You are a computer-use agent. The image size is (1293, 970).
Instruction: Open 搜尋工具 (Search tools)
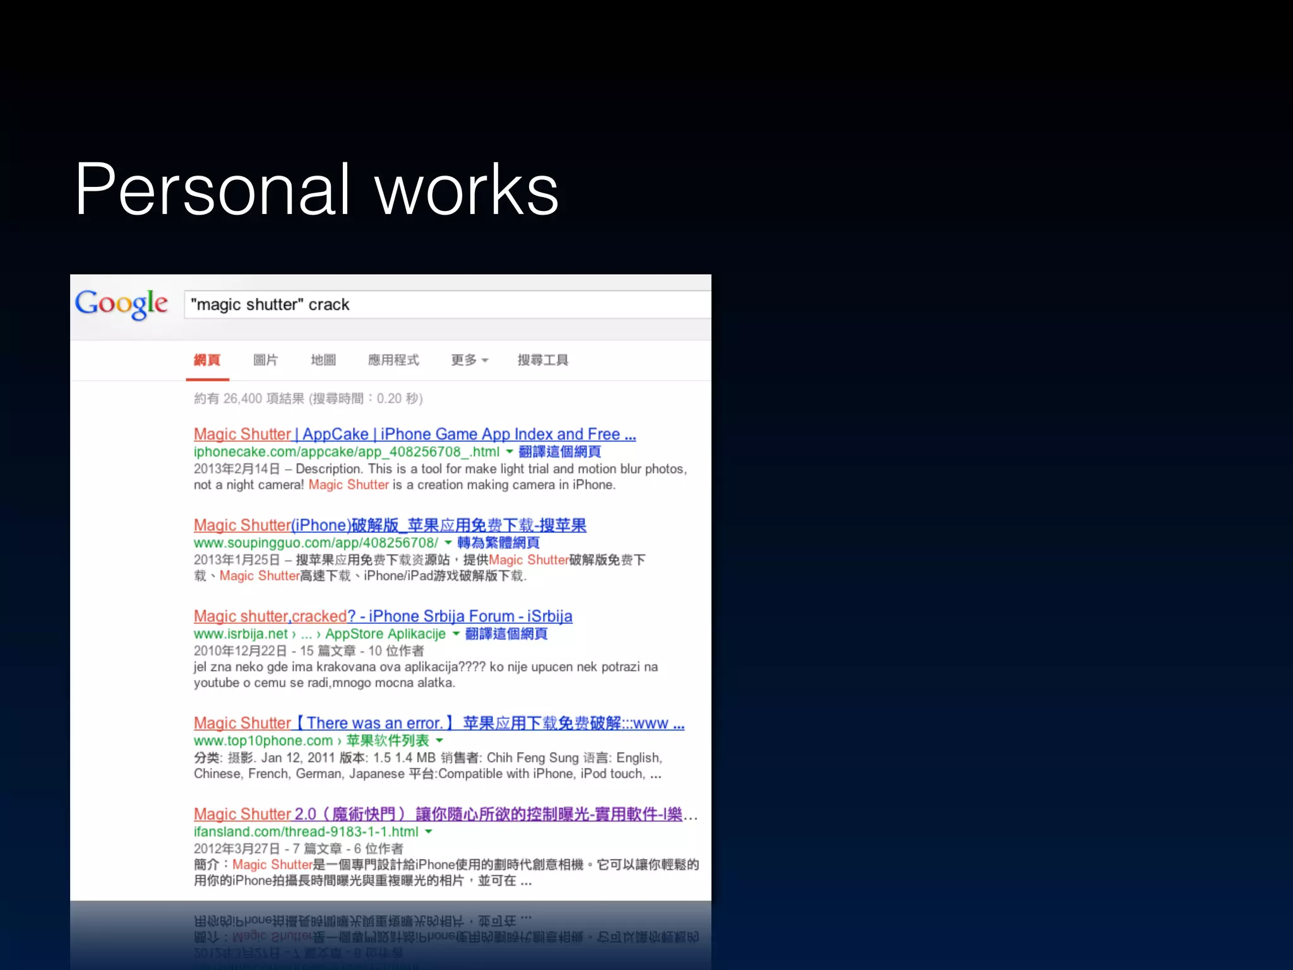[542, 360]
